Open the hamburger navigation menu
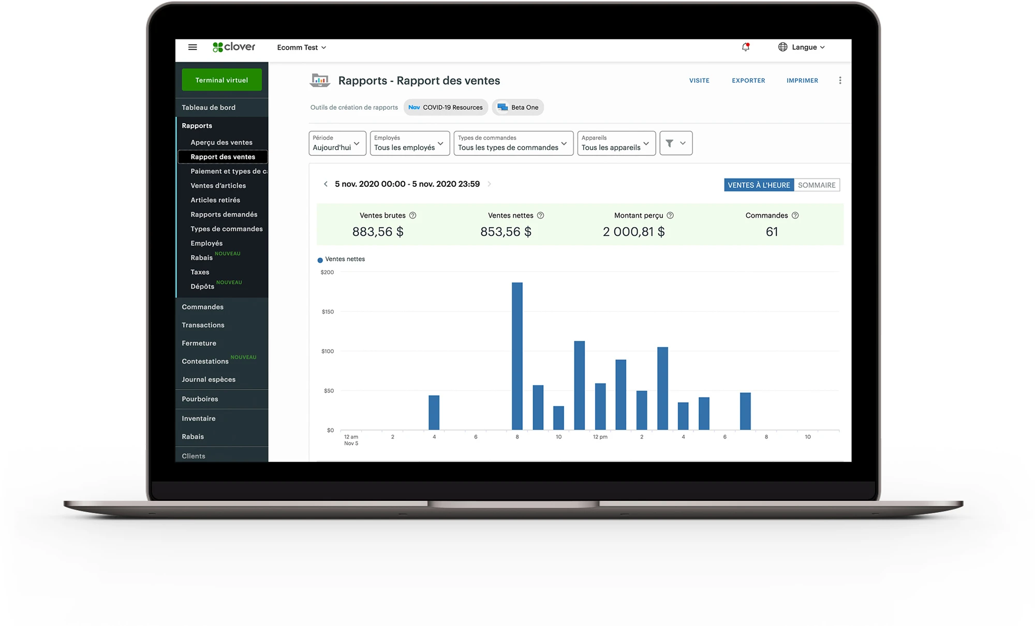 193,47
